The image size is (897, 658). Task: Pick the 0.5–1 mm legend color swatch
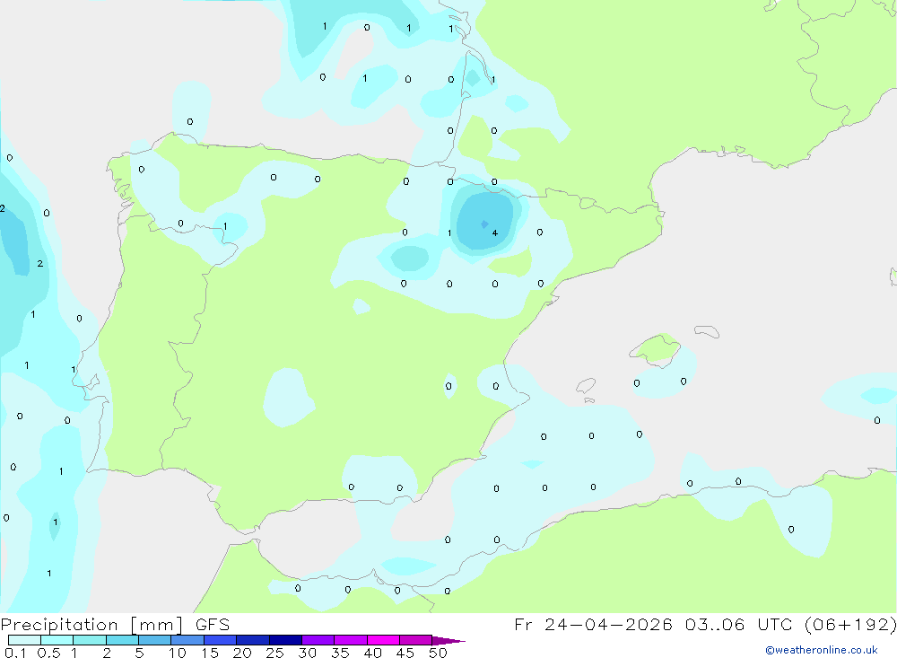pyautogui.click(x=57, y=640)
